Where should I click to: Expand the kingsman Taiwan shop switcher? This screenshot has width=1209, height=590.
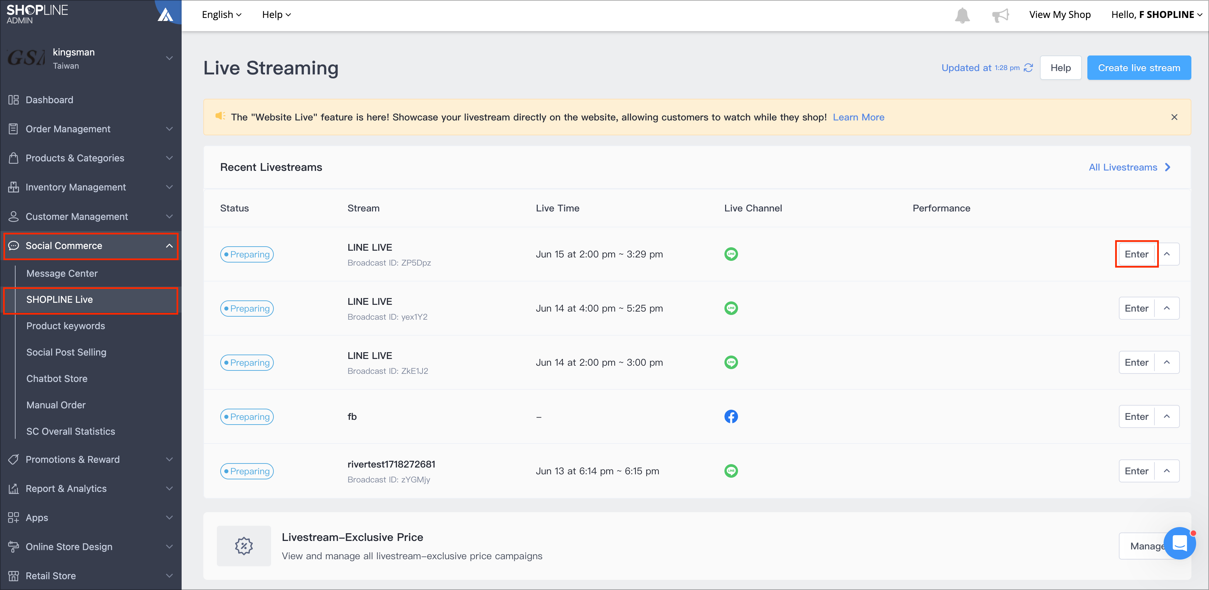(x=169, y=59)
